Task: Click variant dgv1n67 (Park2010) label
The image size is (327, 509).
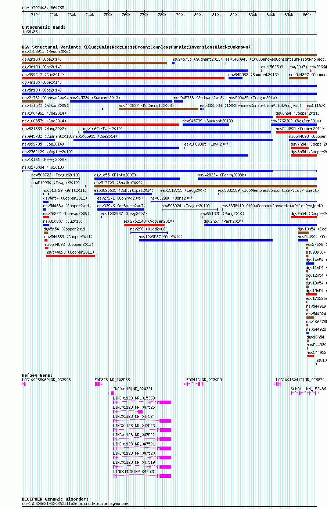Action: [x=102, y=129]
